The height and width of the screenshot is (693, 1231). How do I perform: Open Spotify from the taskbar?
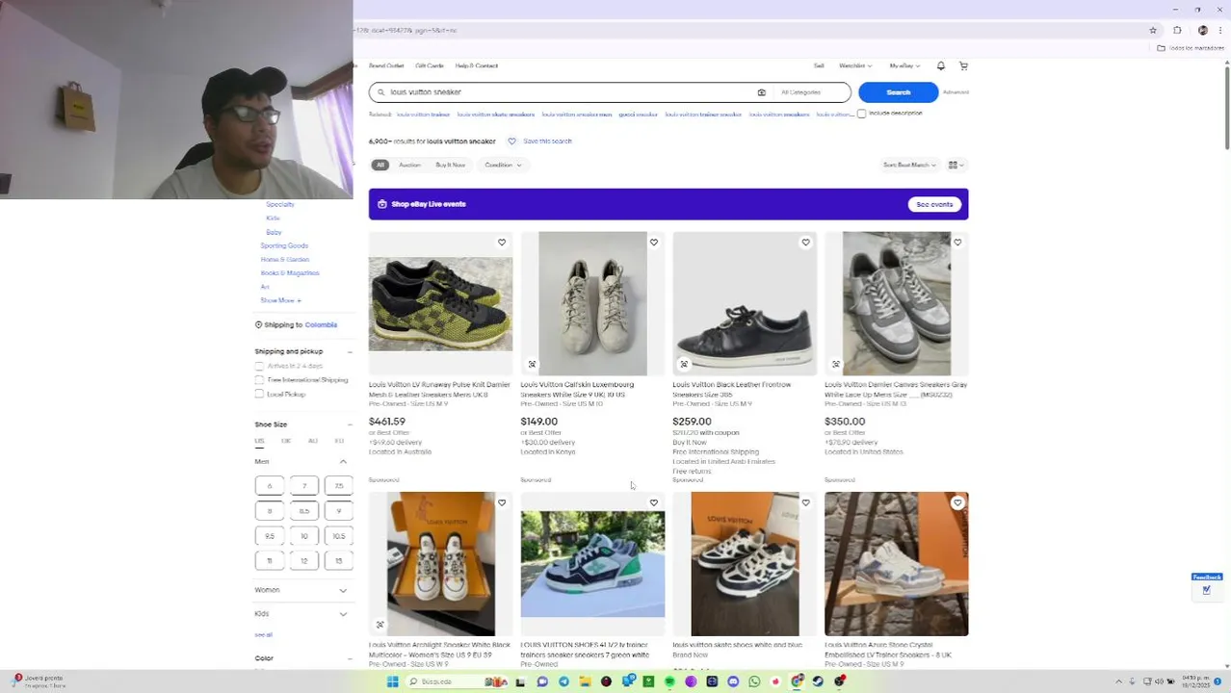669,681
